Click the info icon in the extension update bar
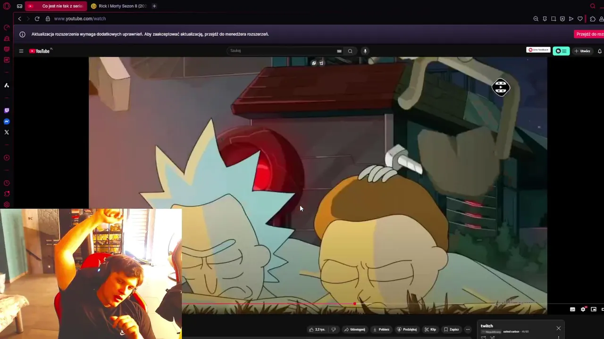The width and height of the screenshot is (604, 339). tap(22, 34)
